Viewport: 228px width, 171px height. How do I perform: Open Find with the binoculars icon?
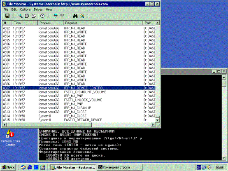coord(75,16)
